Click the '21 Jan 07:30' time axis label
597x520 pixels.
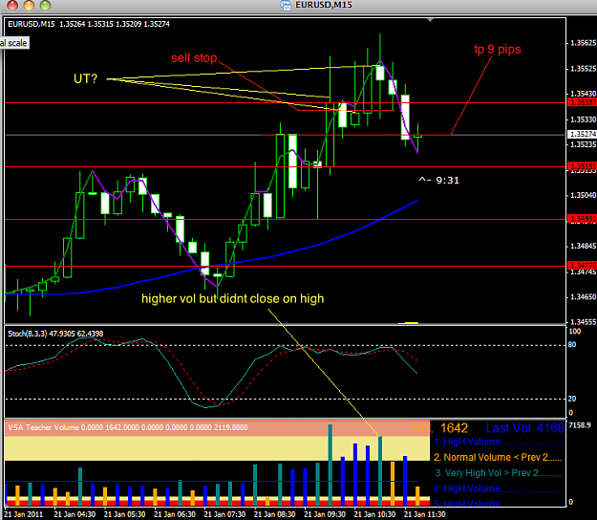pyautogui.click(x=224, y=514)
